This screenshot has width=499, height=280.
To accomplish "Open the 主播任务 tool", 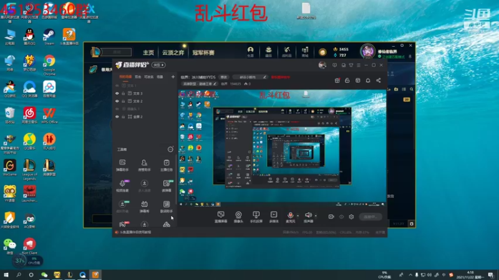I will [x=167, y=166].
